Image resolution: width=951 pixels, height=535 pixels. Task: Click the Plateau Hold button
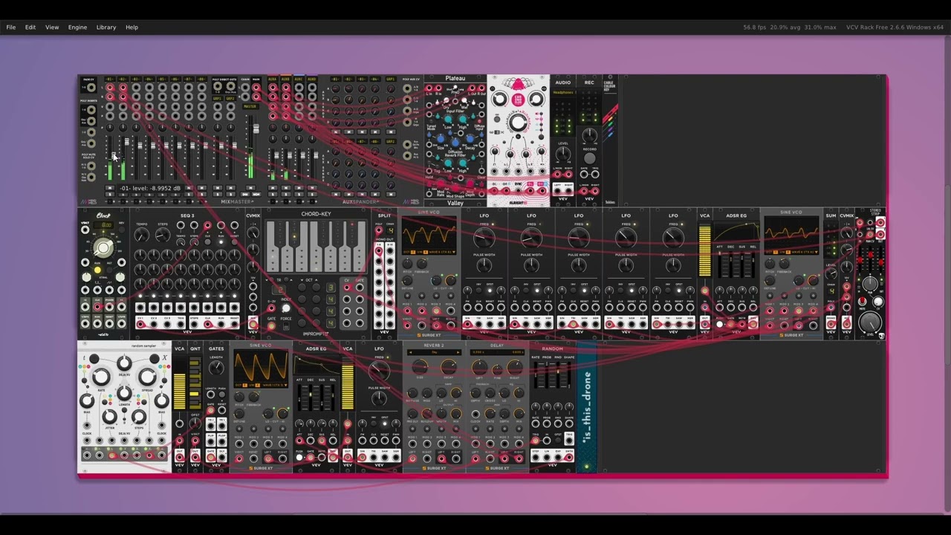tap(429, 184)
